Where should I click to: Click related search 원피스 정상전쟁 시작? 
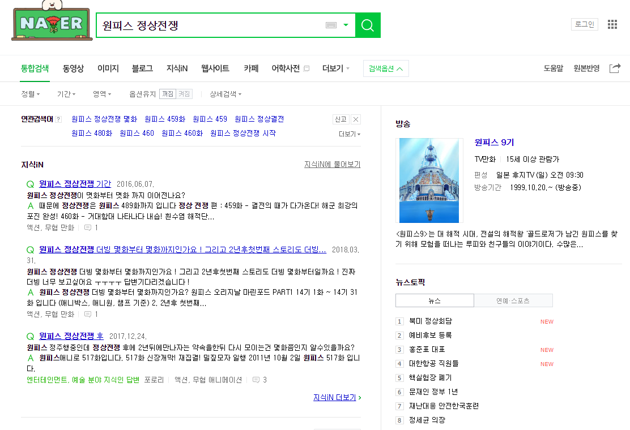pos(243,133)
